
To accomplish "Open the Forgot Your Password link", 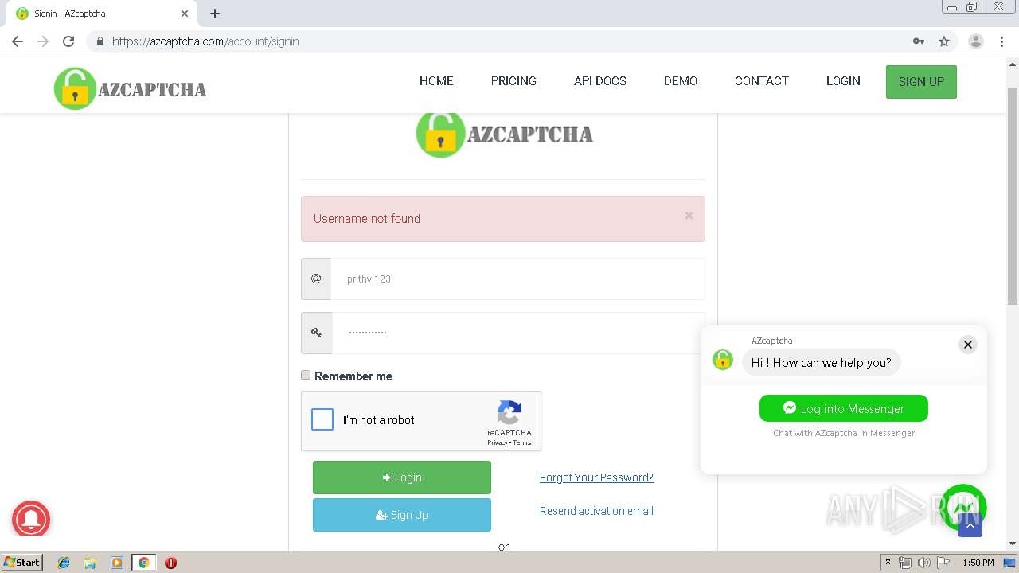I will (596, 477).
